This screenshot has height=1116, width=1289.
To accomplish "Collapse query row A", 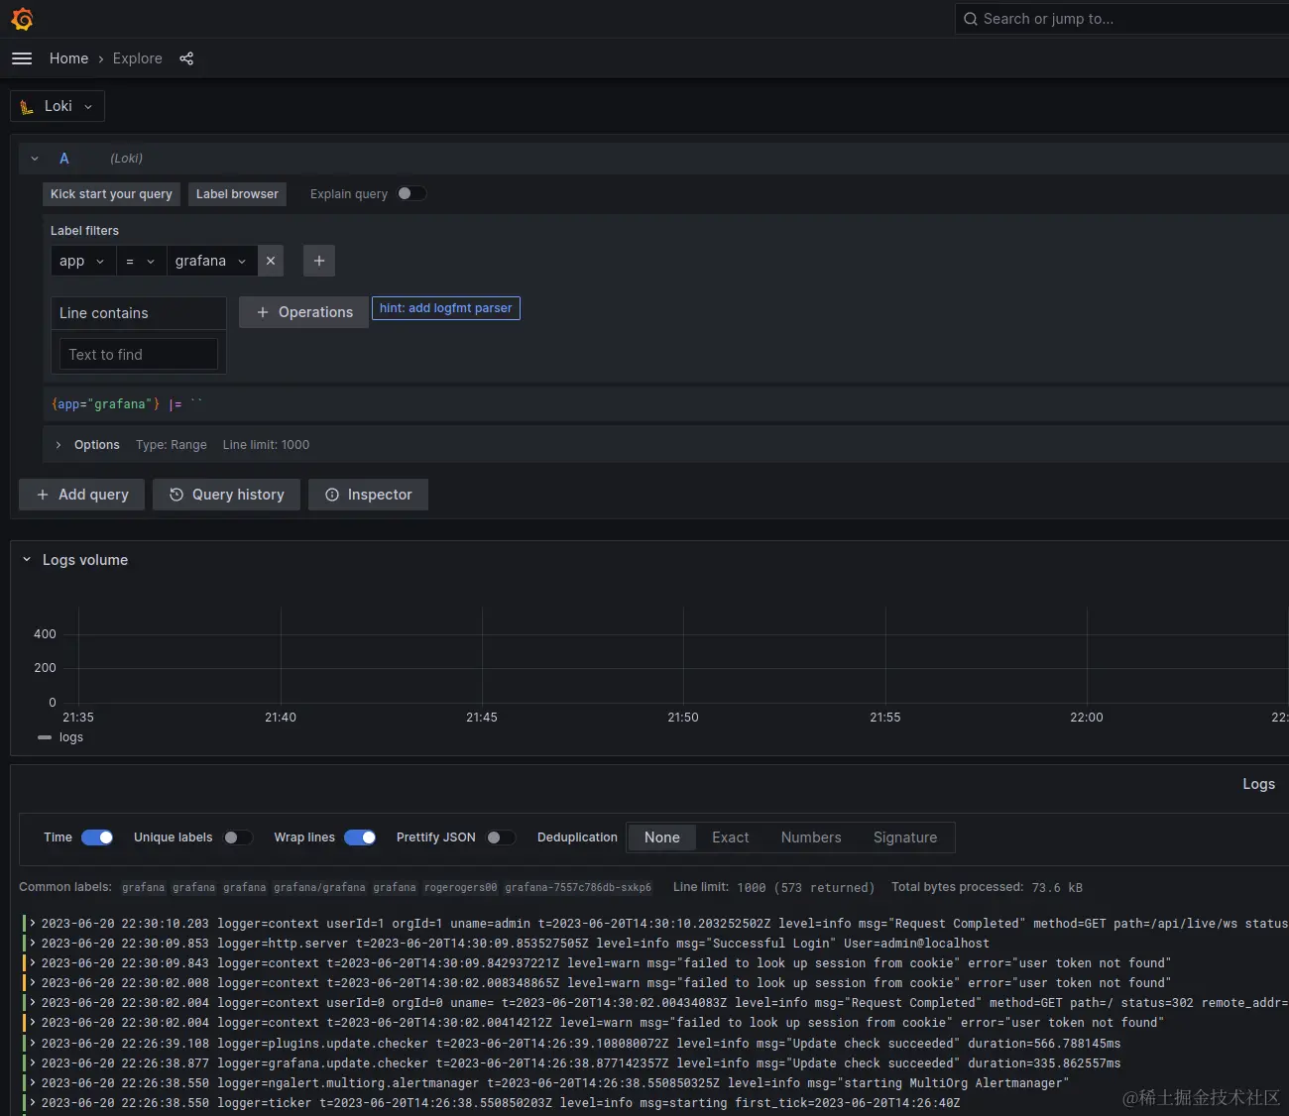I will pos(35,159).
